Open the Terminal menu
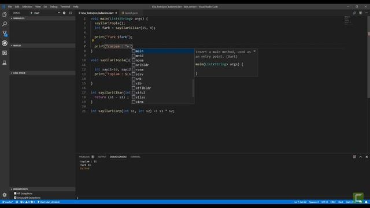Viewport: 370px width, 208px height. point(65,7)
